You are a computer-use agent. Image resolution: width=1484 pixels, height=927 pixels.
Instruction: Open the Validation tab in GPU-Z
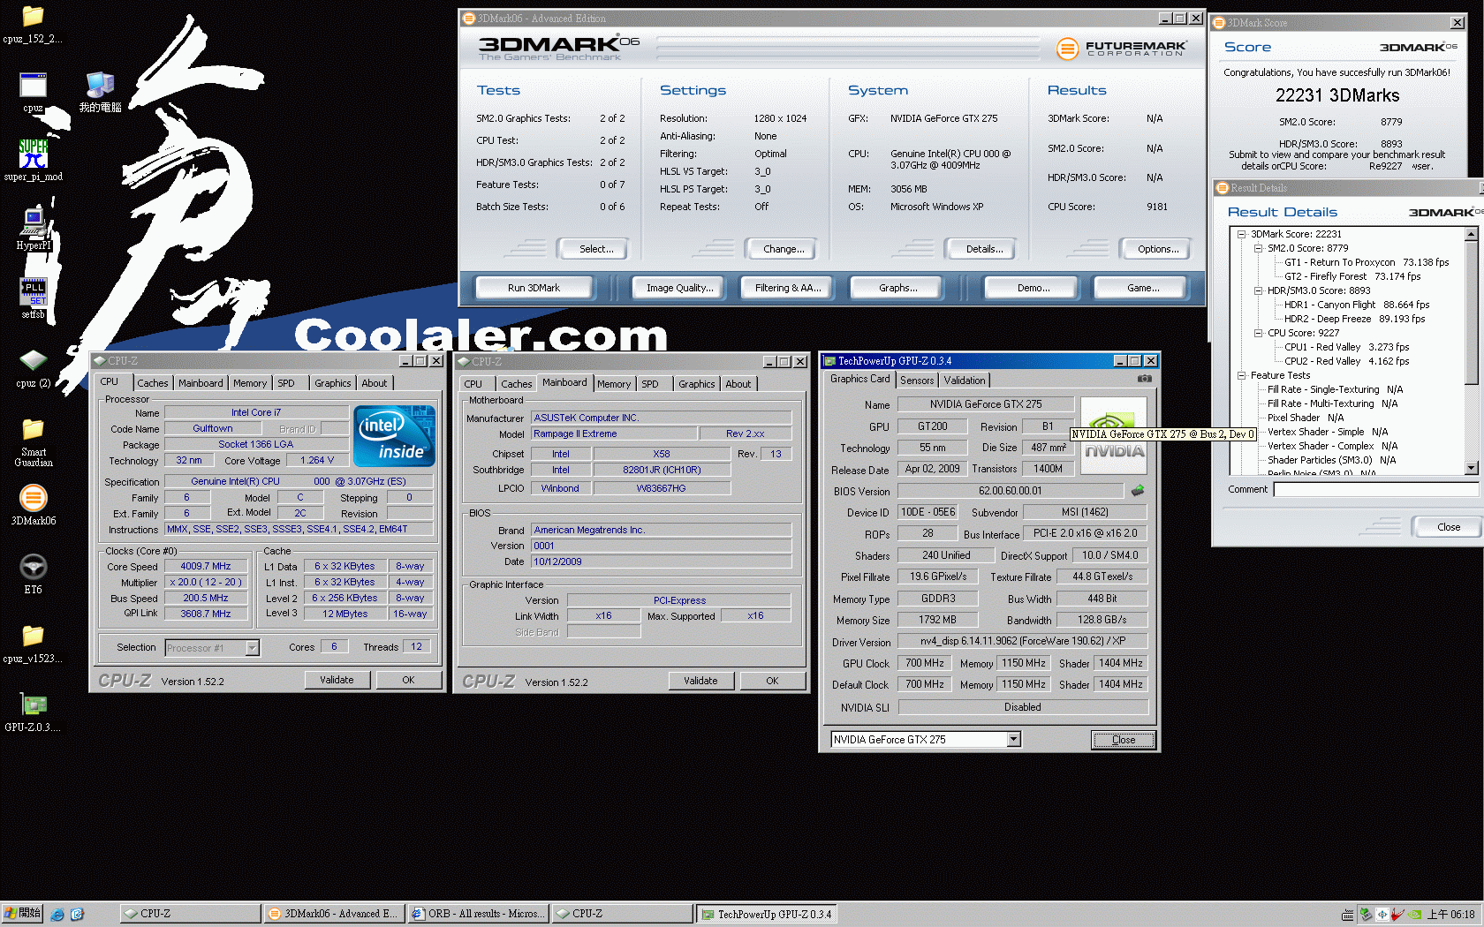[964, 381]
